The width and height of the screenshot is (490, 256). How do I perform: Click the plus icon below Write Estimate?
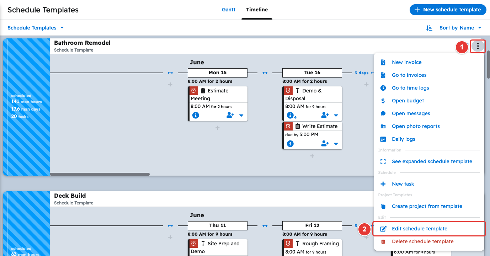[x=312, y=156]
